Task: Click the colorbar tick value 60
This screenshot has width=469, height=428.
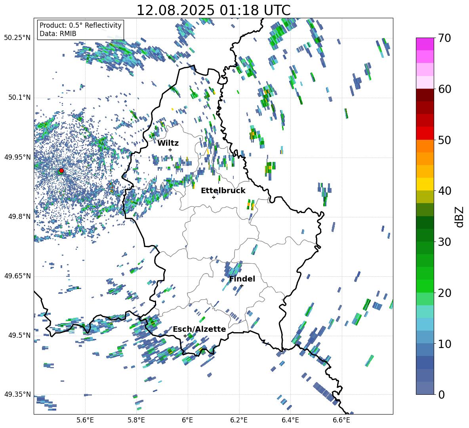Action: (x=444, y=89)
